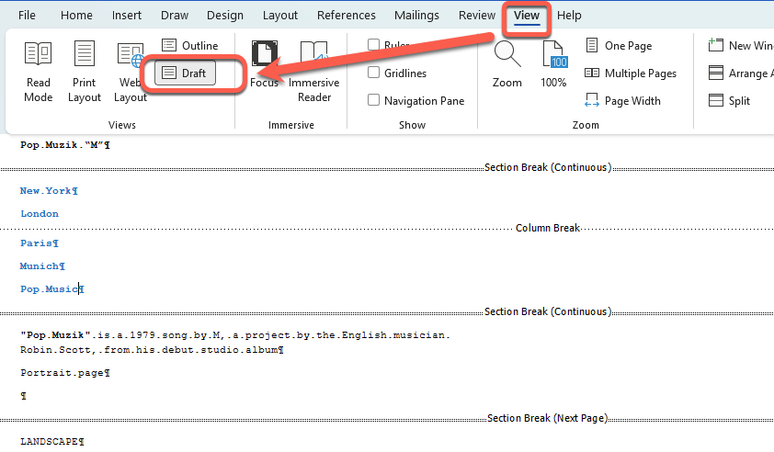Screen dimensions: 774x452
Task: Click the empty paragraph mark line
Action: coord(23,396)
